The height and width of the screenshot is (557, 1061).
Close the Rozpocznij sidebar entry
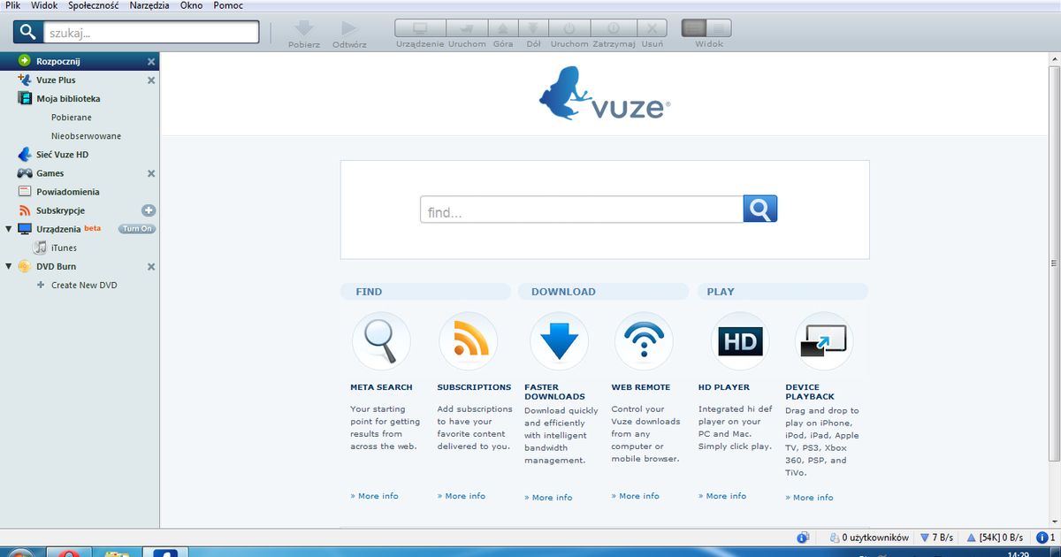pyautogui.click(x=149, y=61)
